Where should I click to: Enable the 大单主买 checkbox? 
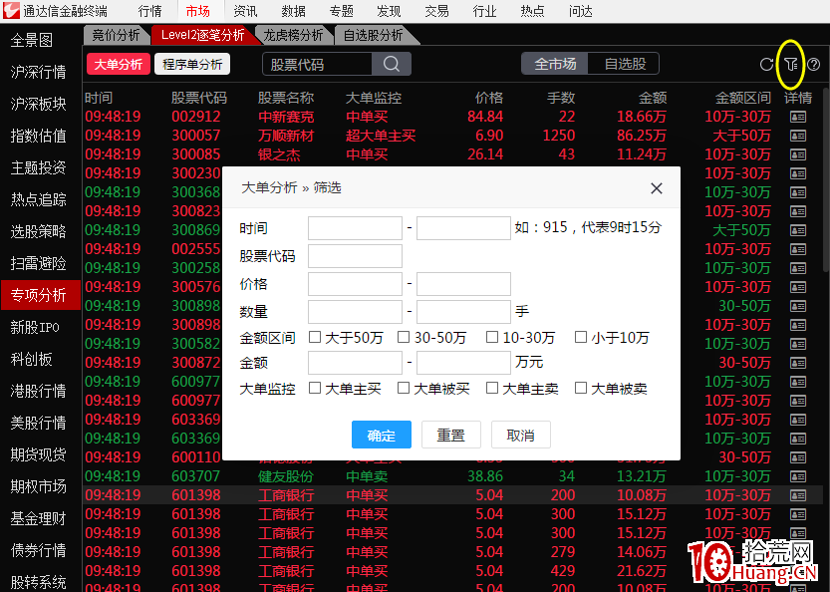pyautogui.click(x=315, y=388)
